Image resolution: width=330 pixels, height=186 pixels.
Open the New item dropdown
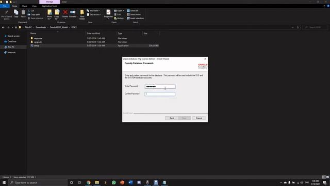pyautogui.click(x=93, y=10)
